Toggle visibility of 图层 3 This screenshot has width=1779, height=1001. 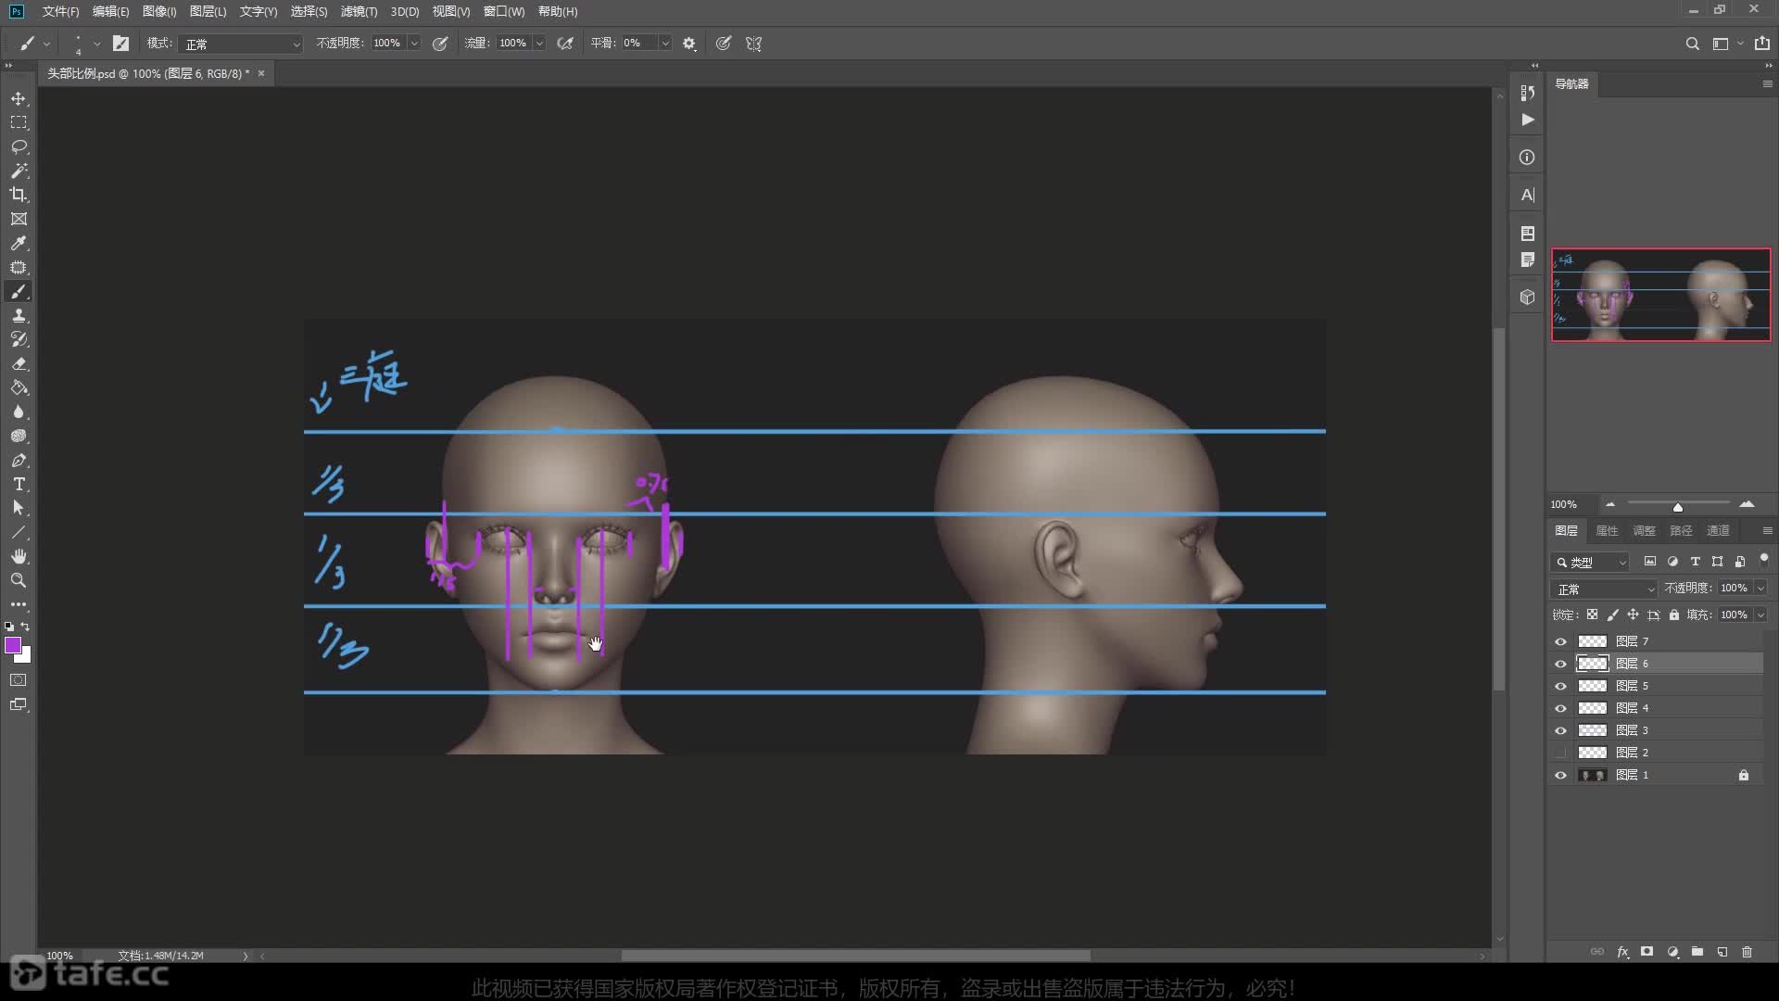tap(1560, 730)
